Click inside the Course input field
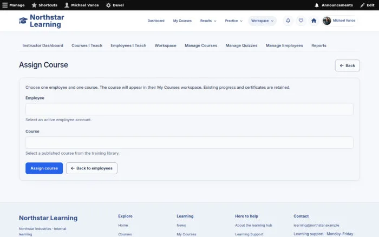Viewport: 379px width, 237px height. 190,142
